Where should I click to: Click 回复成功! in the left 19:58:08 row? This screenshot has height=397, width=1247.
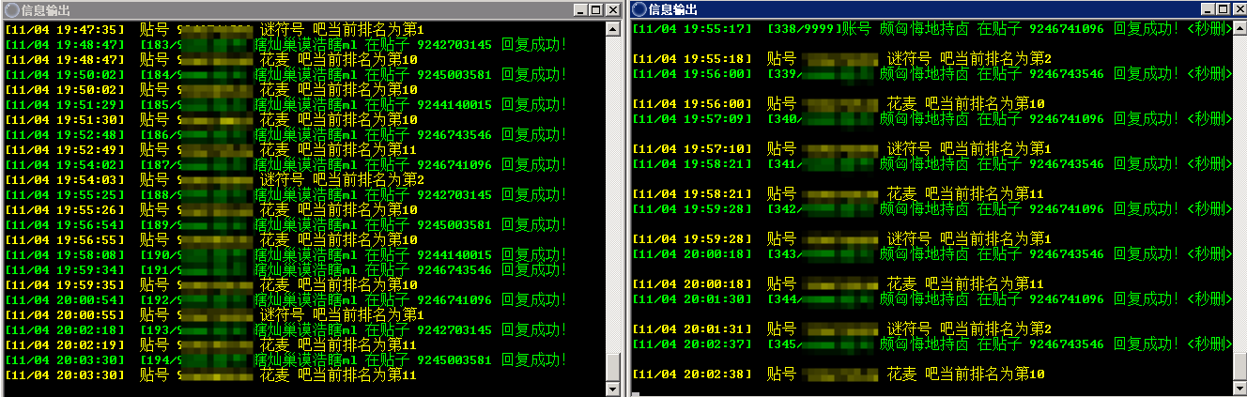pyautogui.click(x=534, y=255)
